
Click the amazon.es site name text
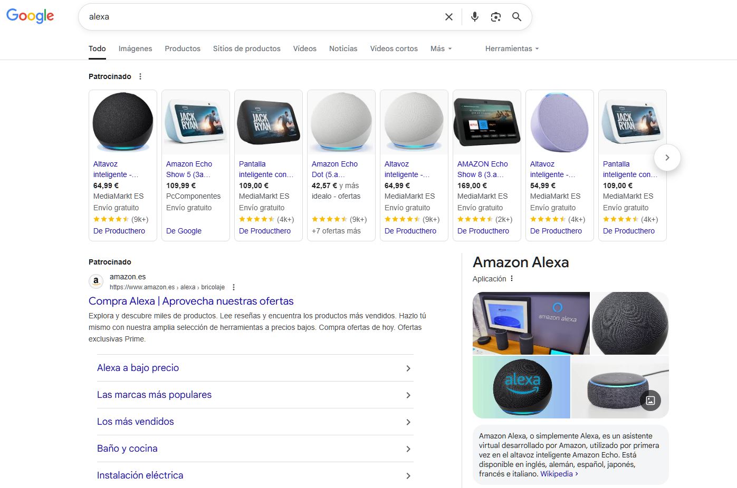[128, 277]
